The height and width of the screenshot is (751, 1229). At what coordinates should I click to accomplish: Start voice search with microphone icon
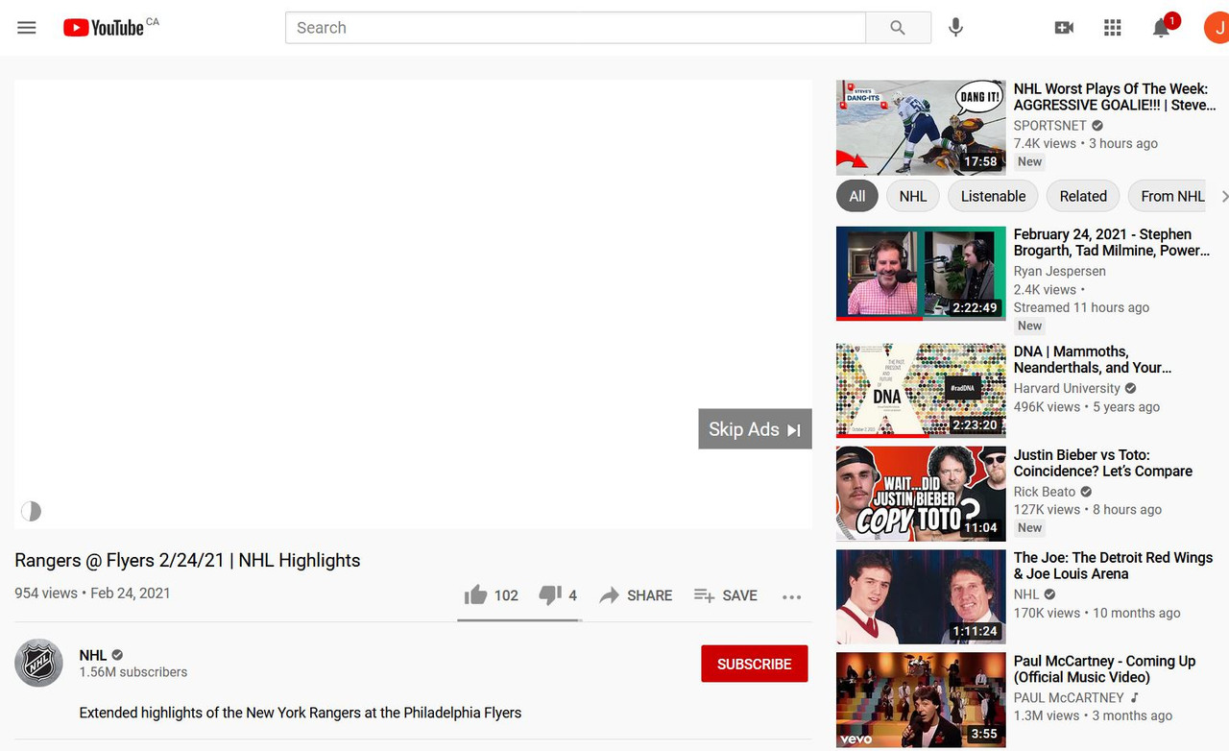pos(955,28)
